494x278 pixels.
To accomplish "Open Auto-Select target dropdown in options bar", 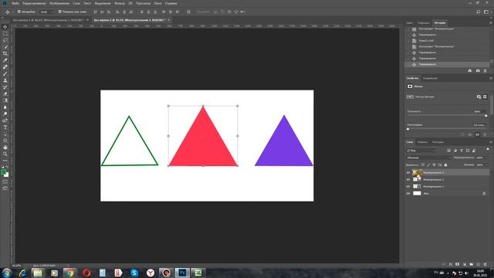I will (x=46, y=12).
